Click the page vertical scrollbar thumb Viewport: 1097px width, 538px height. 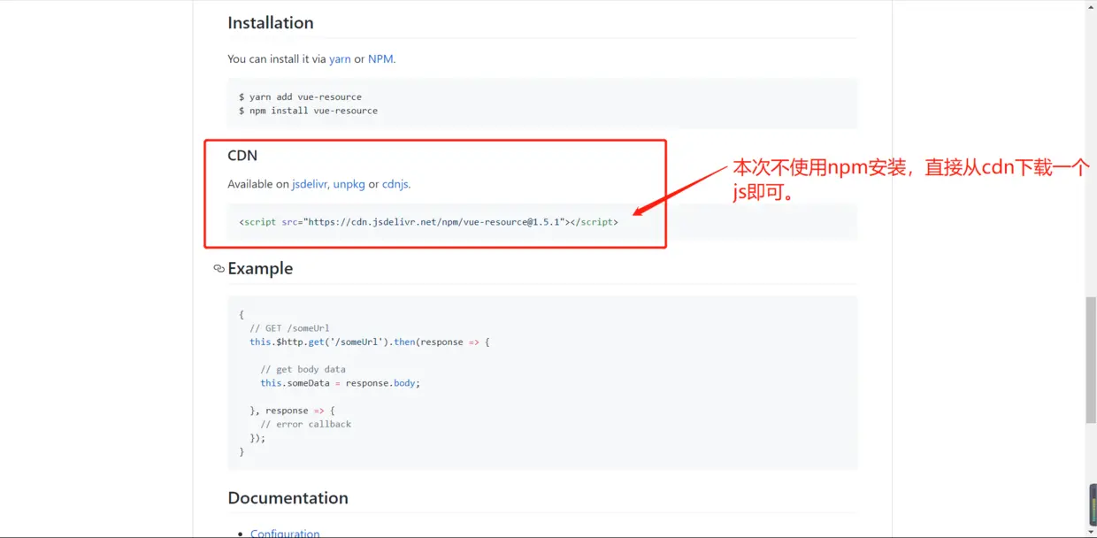[1091, 360]
